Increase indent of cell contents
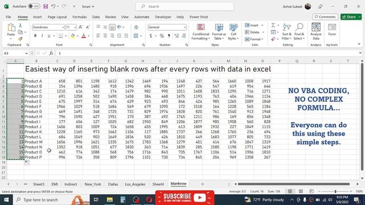This screenshot has height=205, width=365. 126,36
